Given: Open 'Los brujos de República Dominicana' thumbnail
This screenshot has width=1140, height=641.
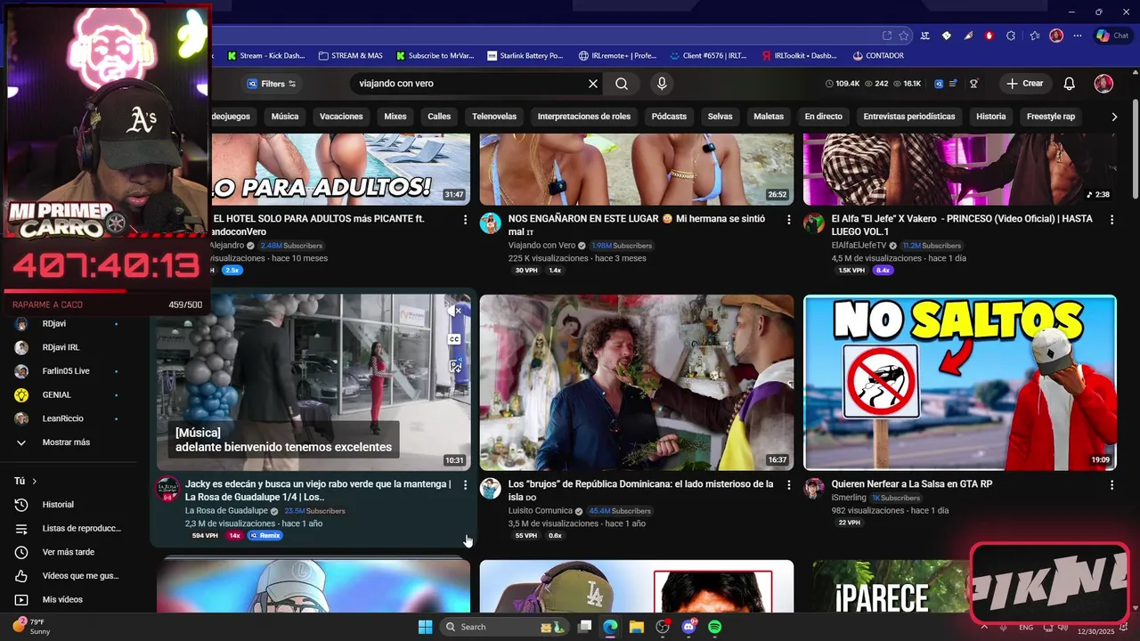Looking at the screenshot, I should (x=637, y=383).
